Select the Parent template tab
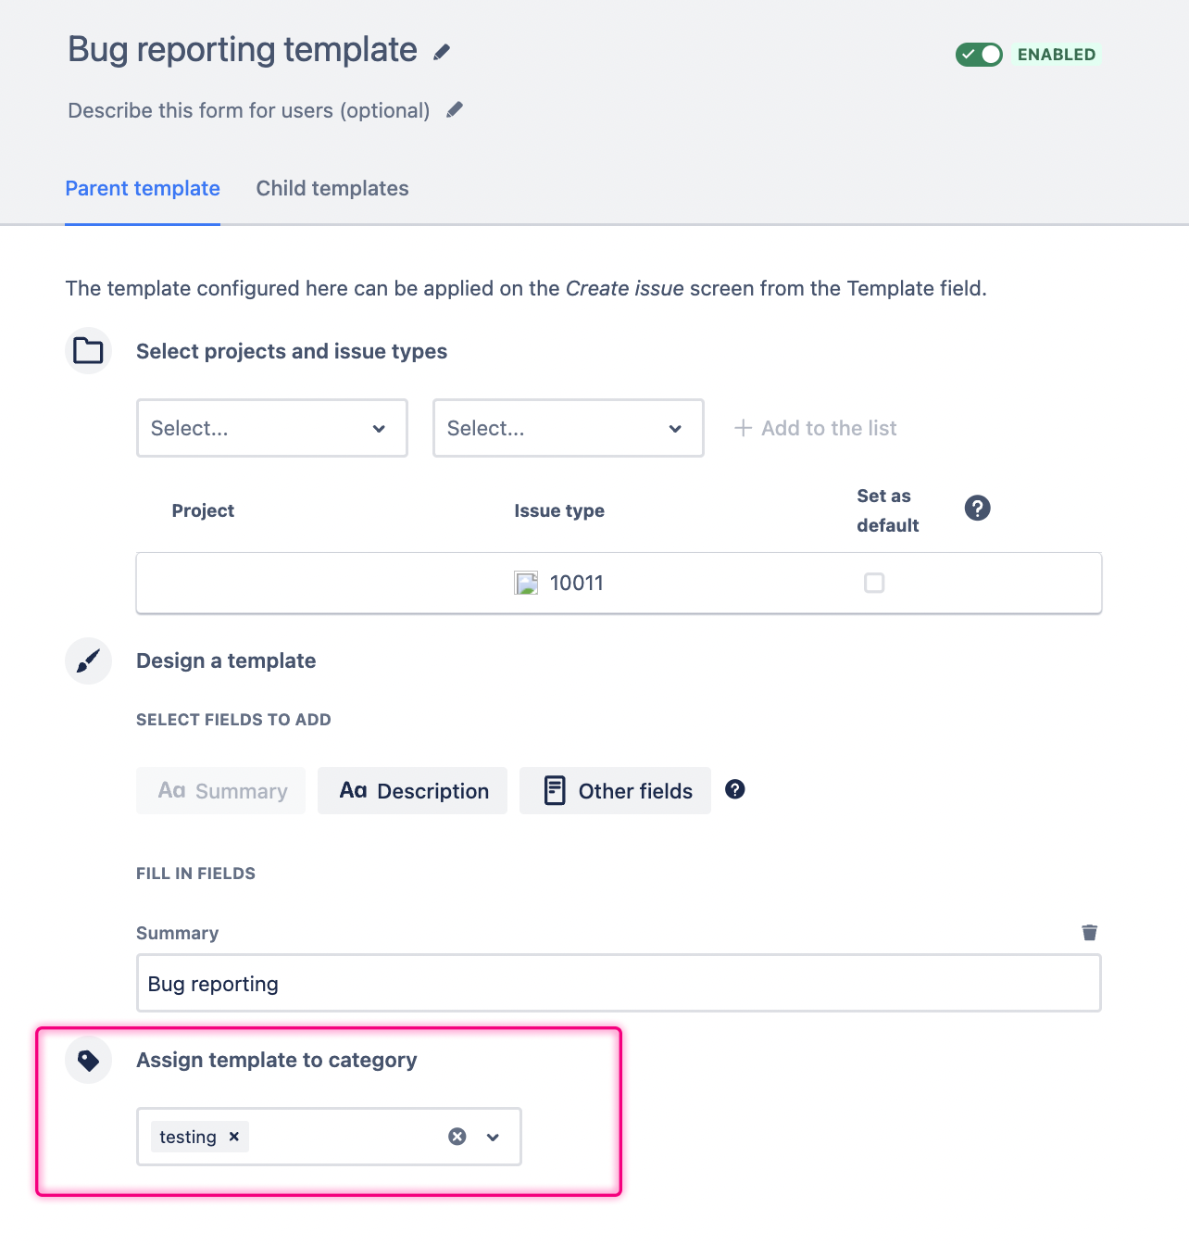Viewport: 1189px width, 1245px height. tap(142, 188)
